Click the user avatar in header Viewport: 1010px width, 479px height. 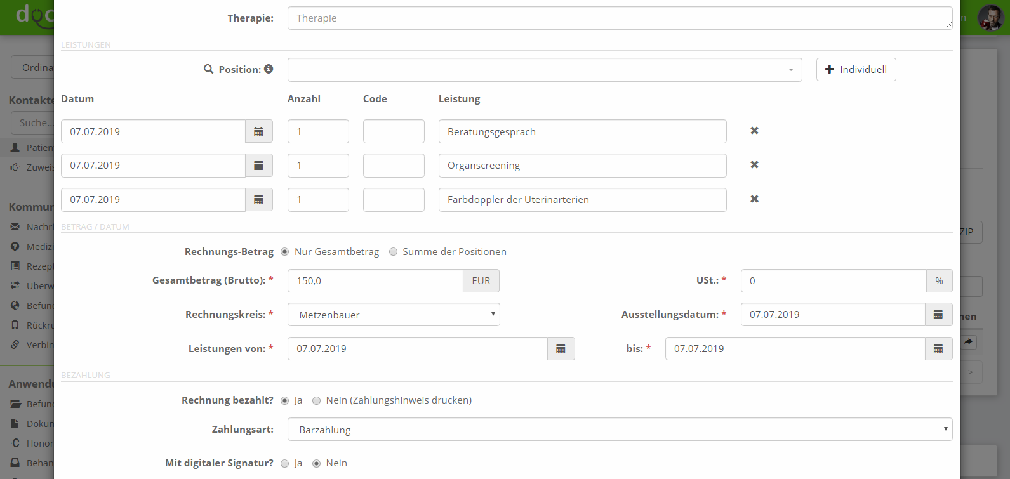pos(990,18)
